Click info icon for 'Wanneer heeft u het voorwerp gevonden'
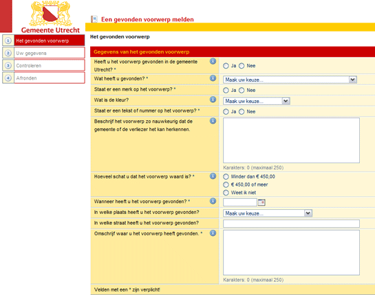The width and height of the screenshot is (375, 295). (x=213, y=201)
